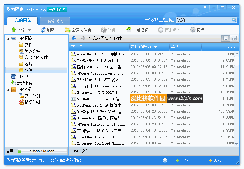Select 我的文件 folder in tree
The width and height of the screenshot is (244, 169).
(29, 51)
